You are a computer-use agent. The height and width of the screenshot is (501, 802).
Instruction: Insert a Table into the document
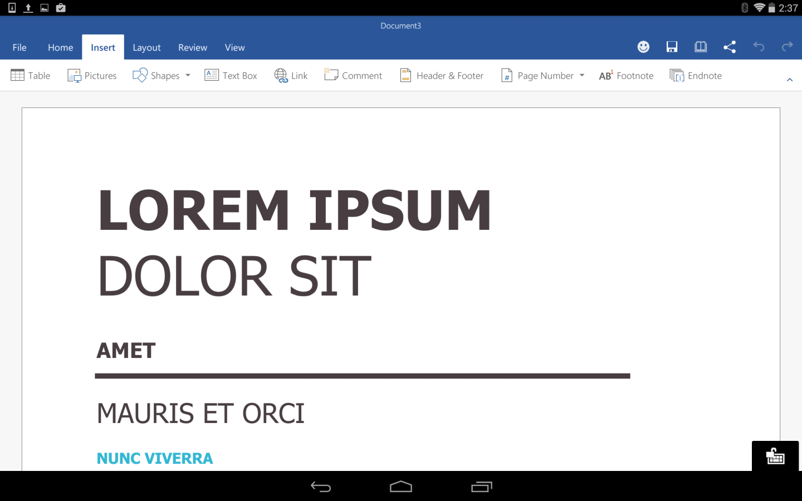30,75
